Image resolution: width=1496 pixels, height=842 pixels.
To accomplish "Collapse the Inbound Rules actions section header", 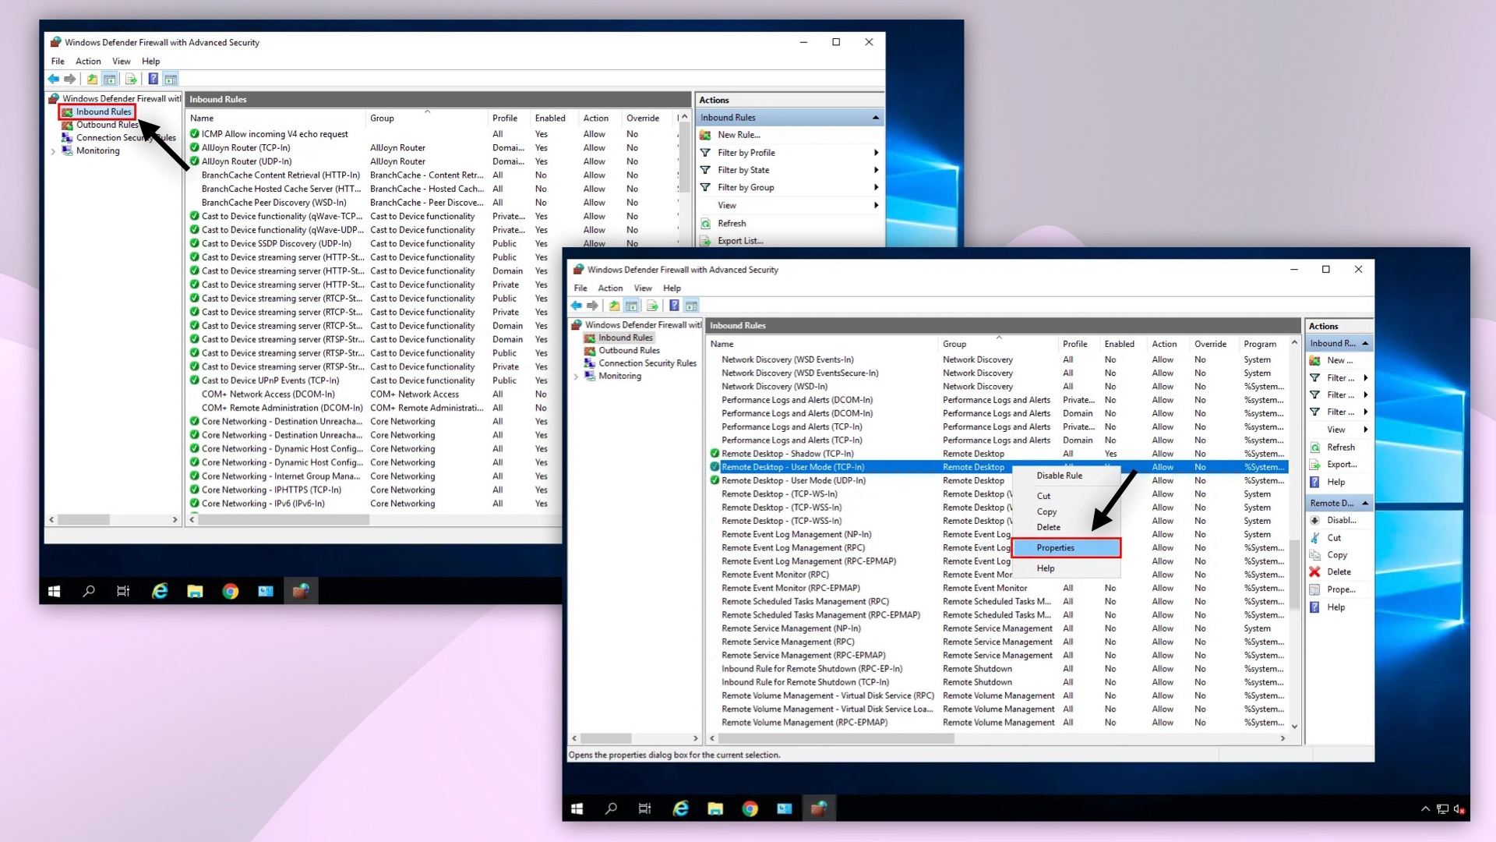I will point(876,118).
